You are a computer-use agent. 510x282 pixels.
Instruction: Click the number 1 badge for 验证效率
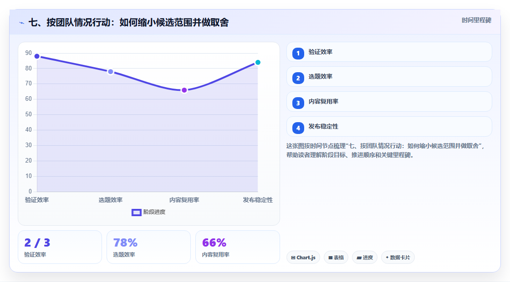[x=298, y=53]
